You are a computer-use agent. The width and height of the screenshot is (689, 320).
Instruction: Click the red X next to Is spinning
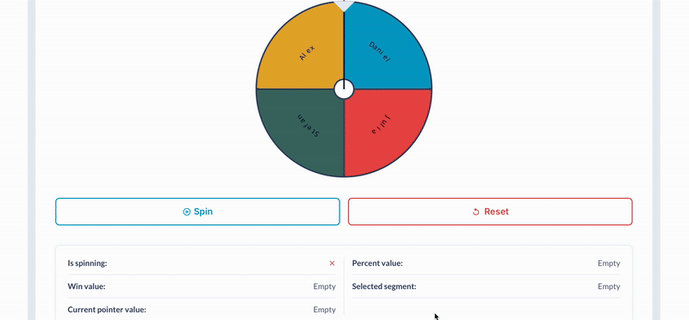pos(332,263)
